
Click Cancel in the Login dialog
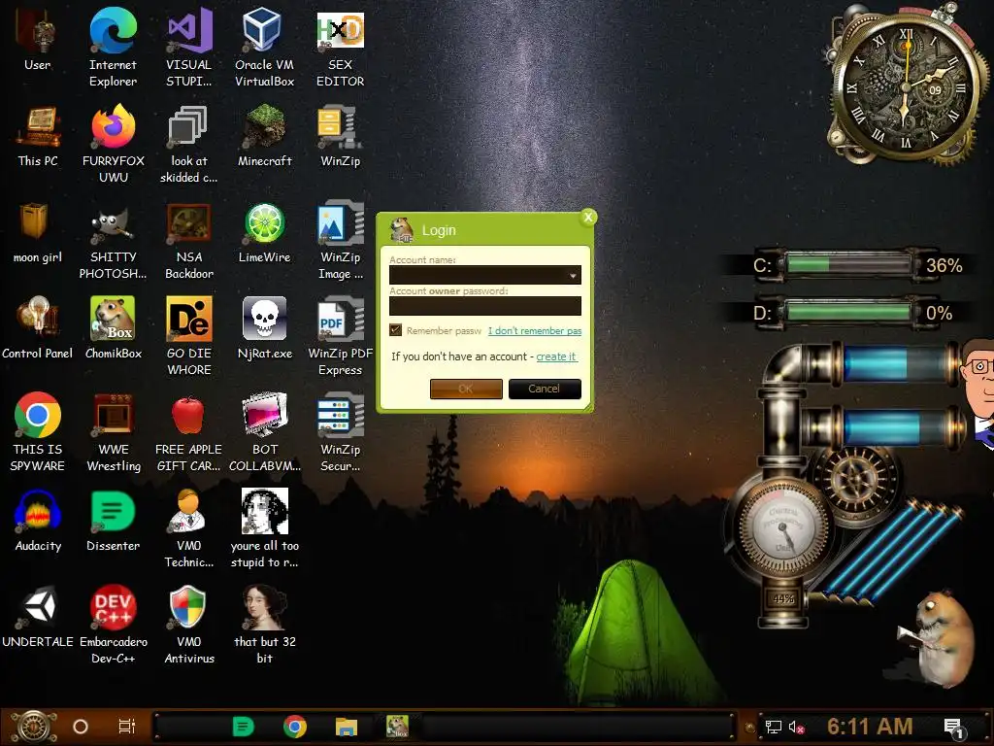545,389
